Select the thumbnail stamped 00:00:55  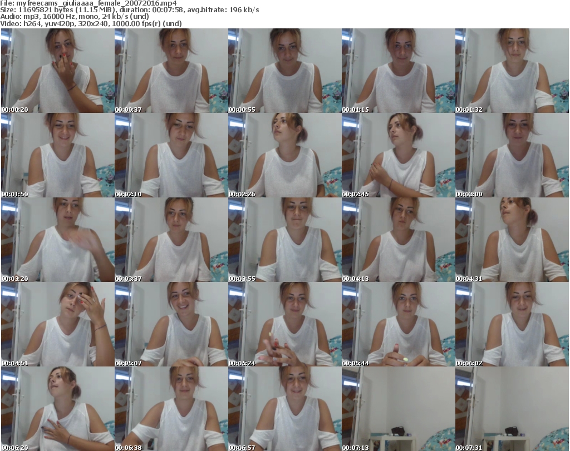pyautogui.click(x=284, y=71)
